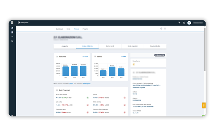Click the Ricavi delle vendite value 415.633
The height and width of the screenshot is (134, 213).
(x=58, y=98)
